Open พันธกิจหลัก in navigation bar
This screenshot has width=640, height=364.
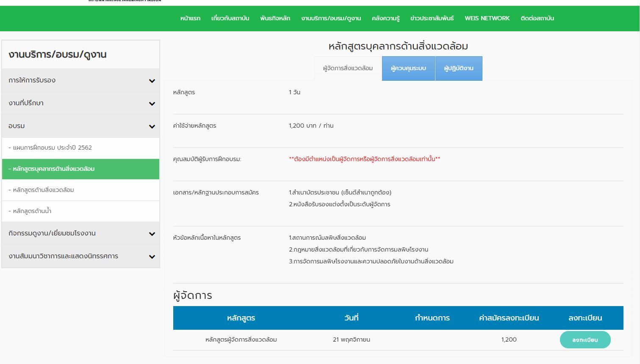click(275, 19)
